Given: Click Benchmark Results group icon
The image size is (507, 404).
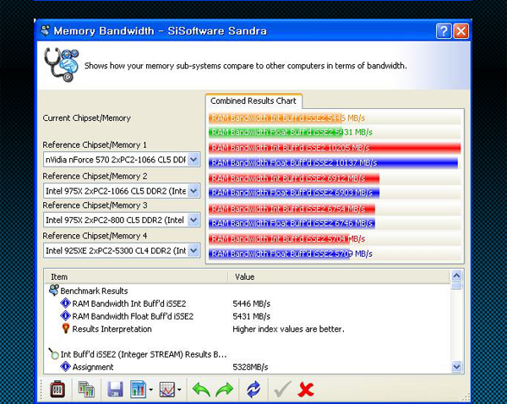Looking at the screenshot, I should point(54,290).
